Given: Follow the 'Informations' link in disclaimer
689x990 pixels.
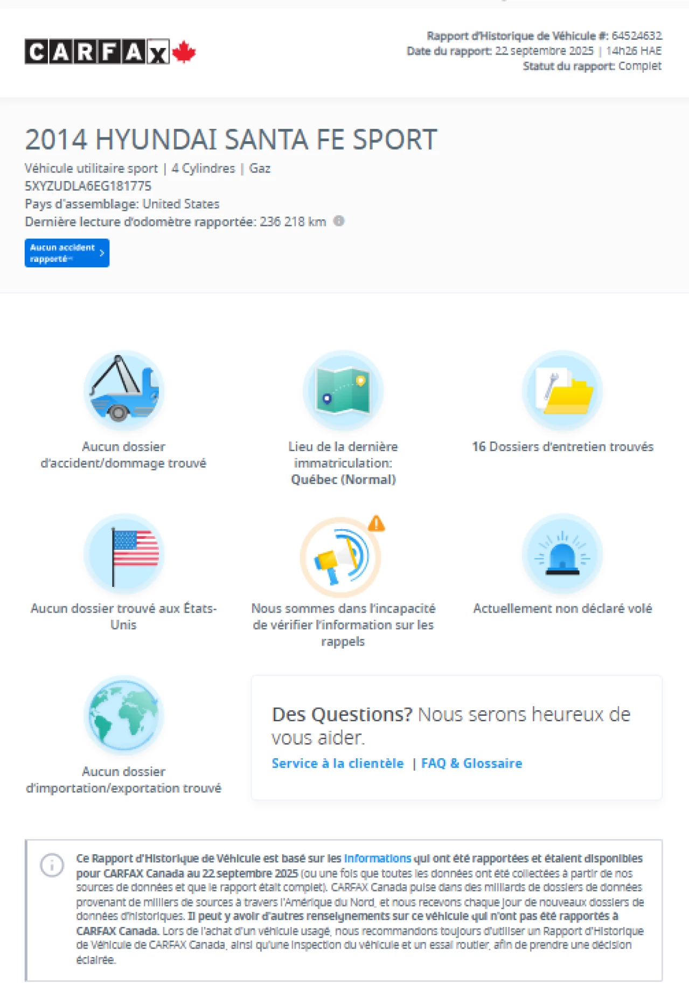Looking at the screenshot, I should pyautogui.click(x=377, y=858).
